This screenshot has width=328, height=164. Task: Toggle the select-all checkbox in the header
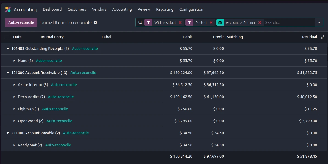click(x=7, y=37)
